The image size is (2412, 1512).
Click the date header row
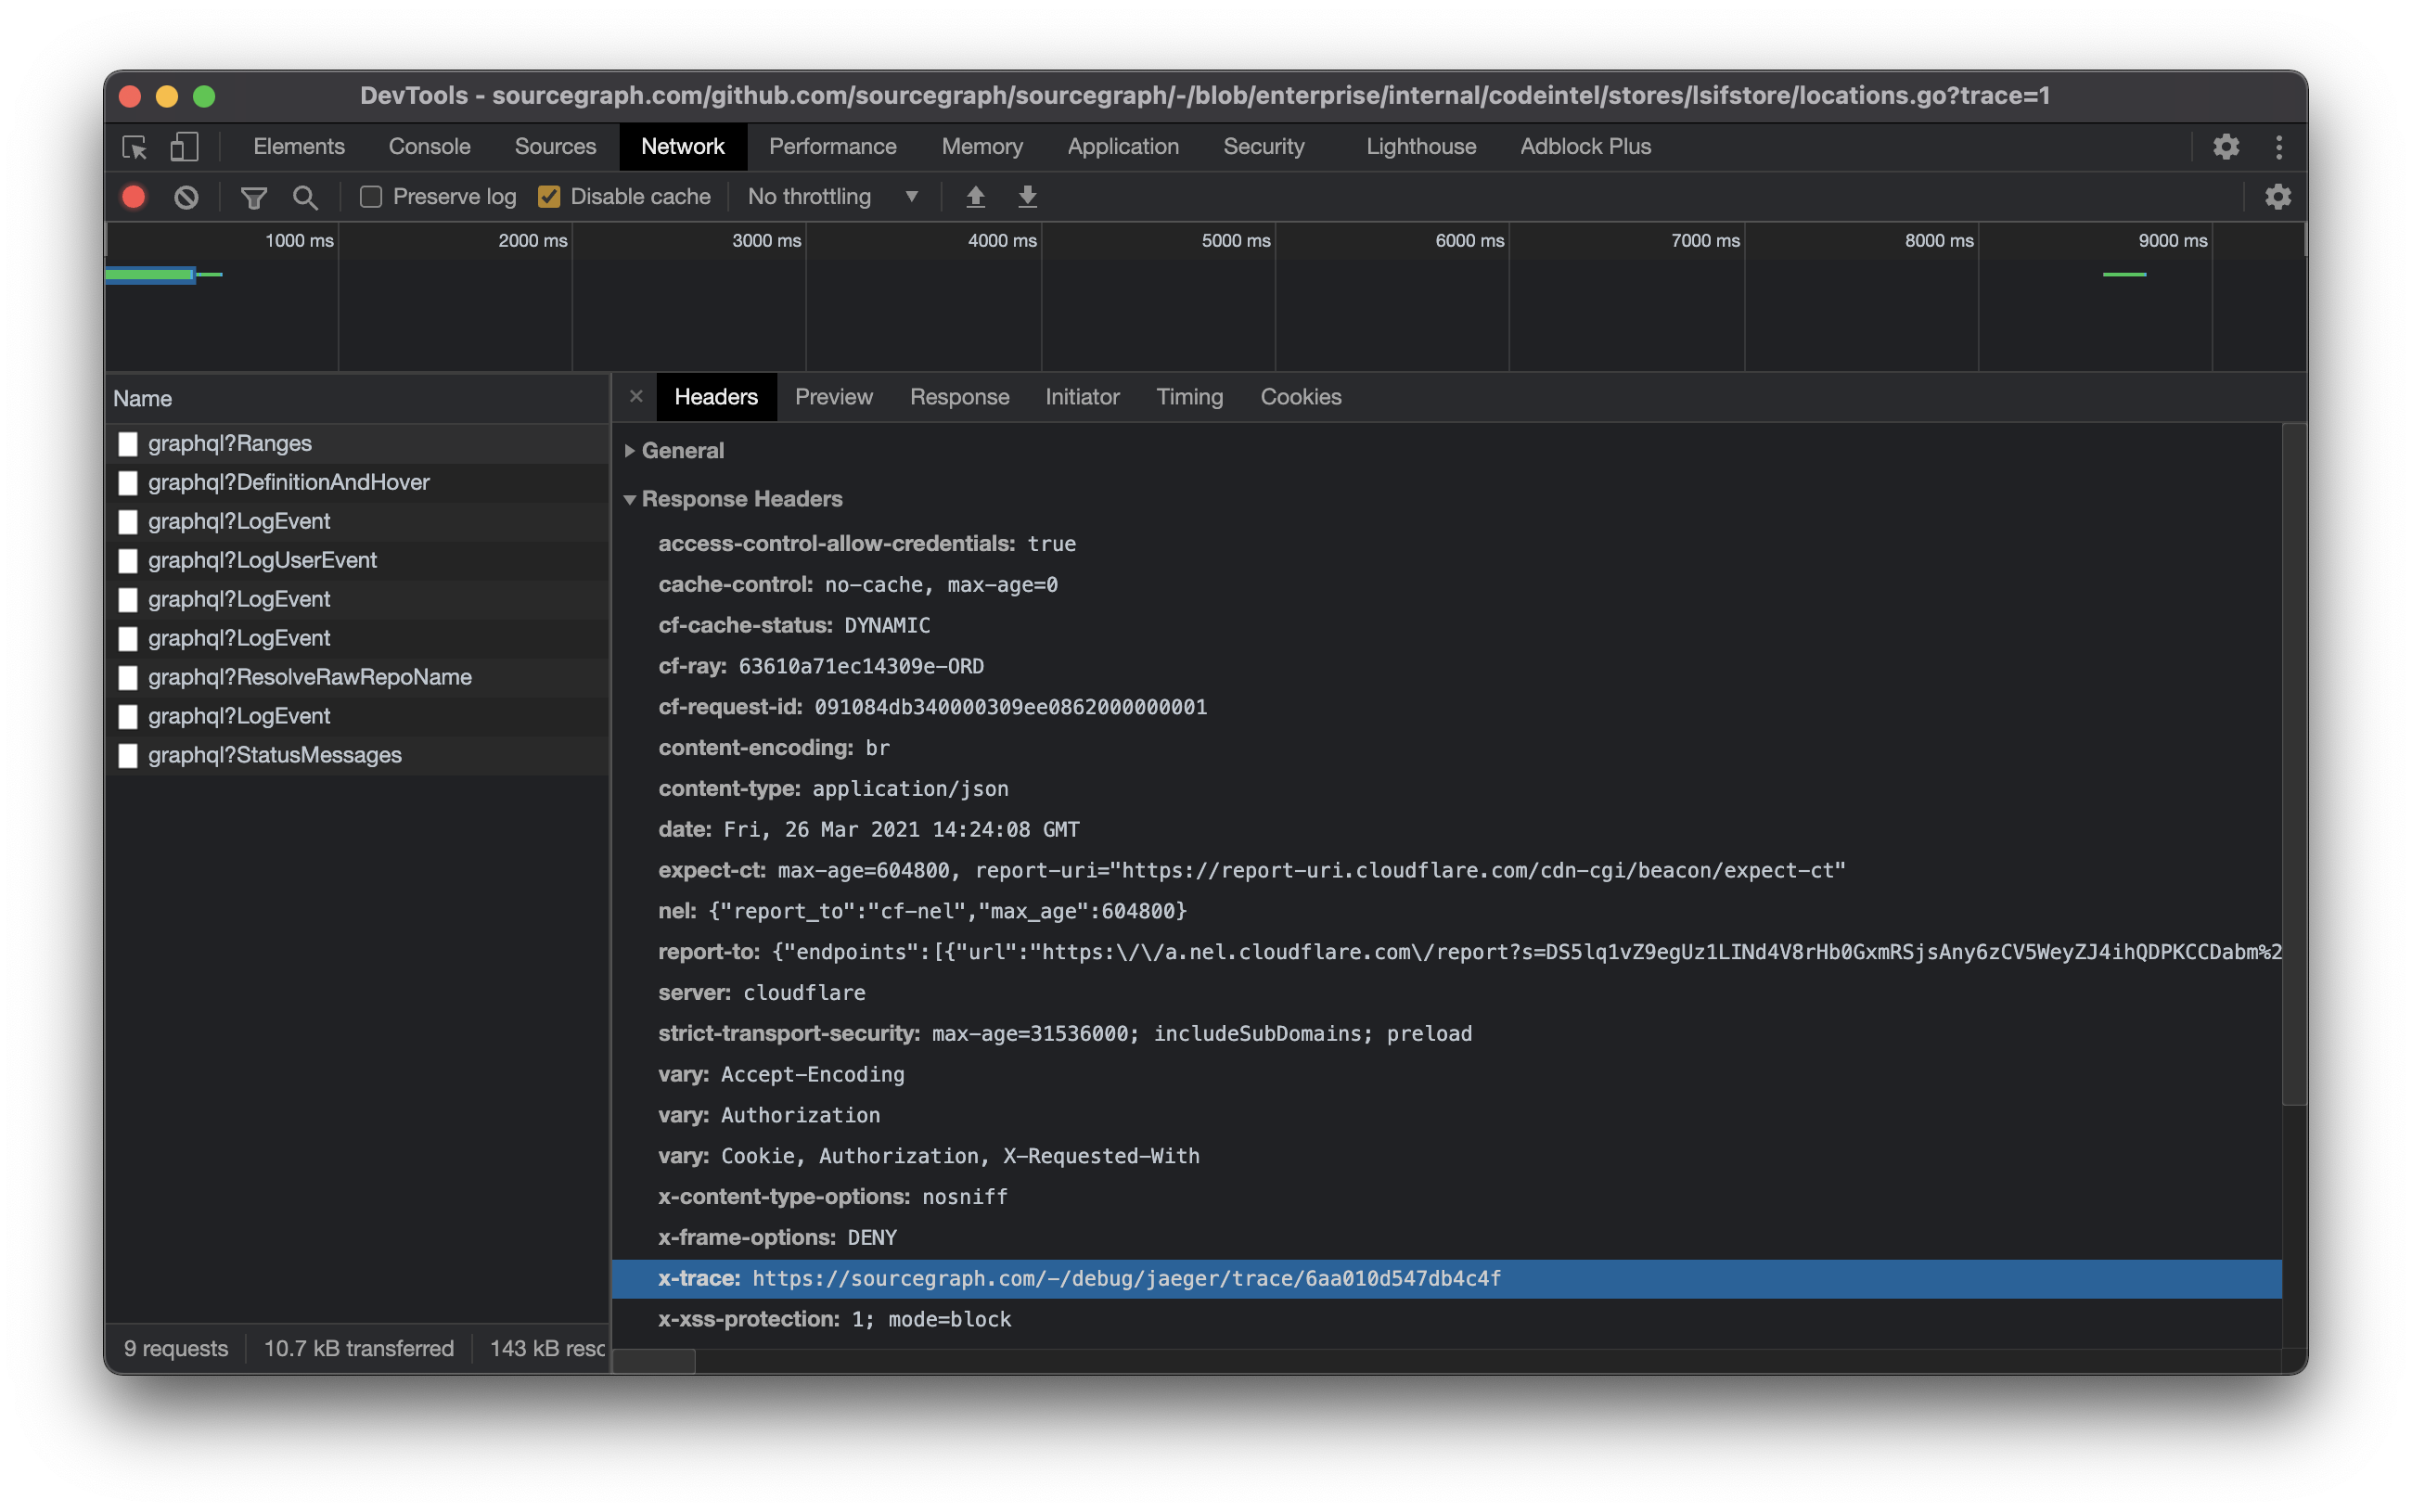[1447, 830]
